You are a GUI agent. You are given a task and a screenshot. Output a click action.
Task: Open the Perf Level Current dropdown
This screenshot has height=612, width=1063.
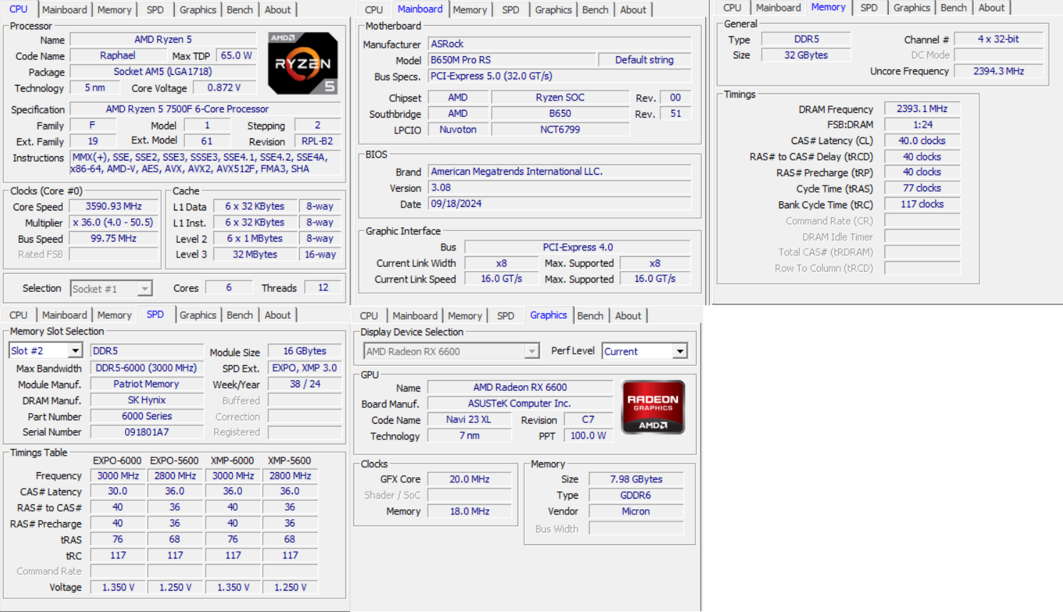pyautogui.click(x=680, y=352)
